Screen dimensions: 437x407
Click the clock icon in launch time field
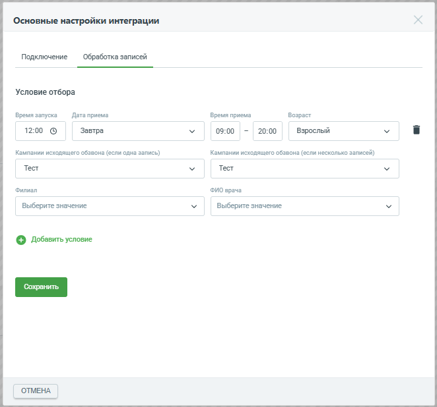coord(53,131)
